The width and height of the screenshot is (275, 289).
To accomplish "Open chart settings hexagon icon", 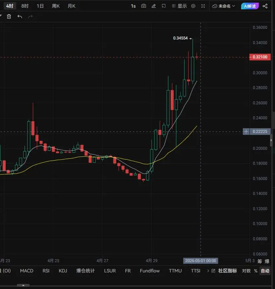I will [x=193, y=6].
